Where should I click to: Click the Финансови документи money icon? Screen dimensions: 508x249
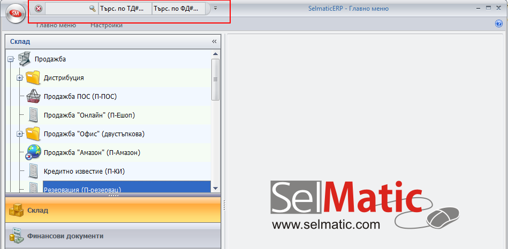(x=16, y=236)
